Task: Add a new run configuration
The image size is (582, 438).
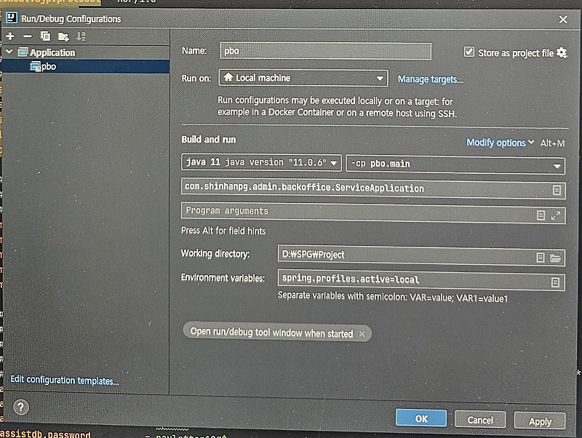Action: tap(9, 35)
